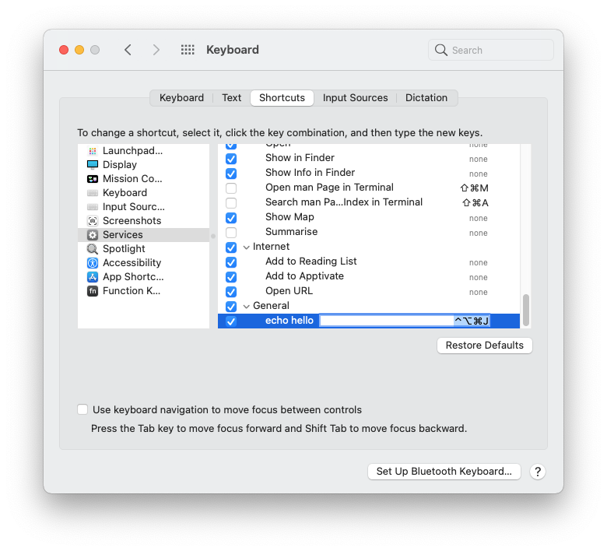Viewport: 607px width, 551px height.
Task: Select the Spotlight magnifier icon
Action: 93,249
